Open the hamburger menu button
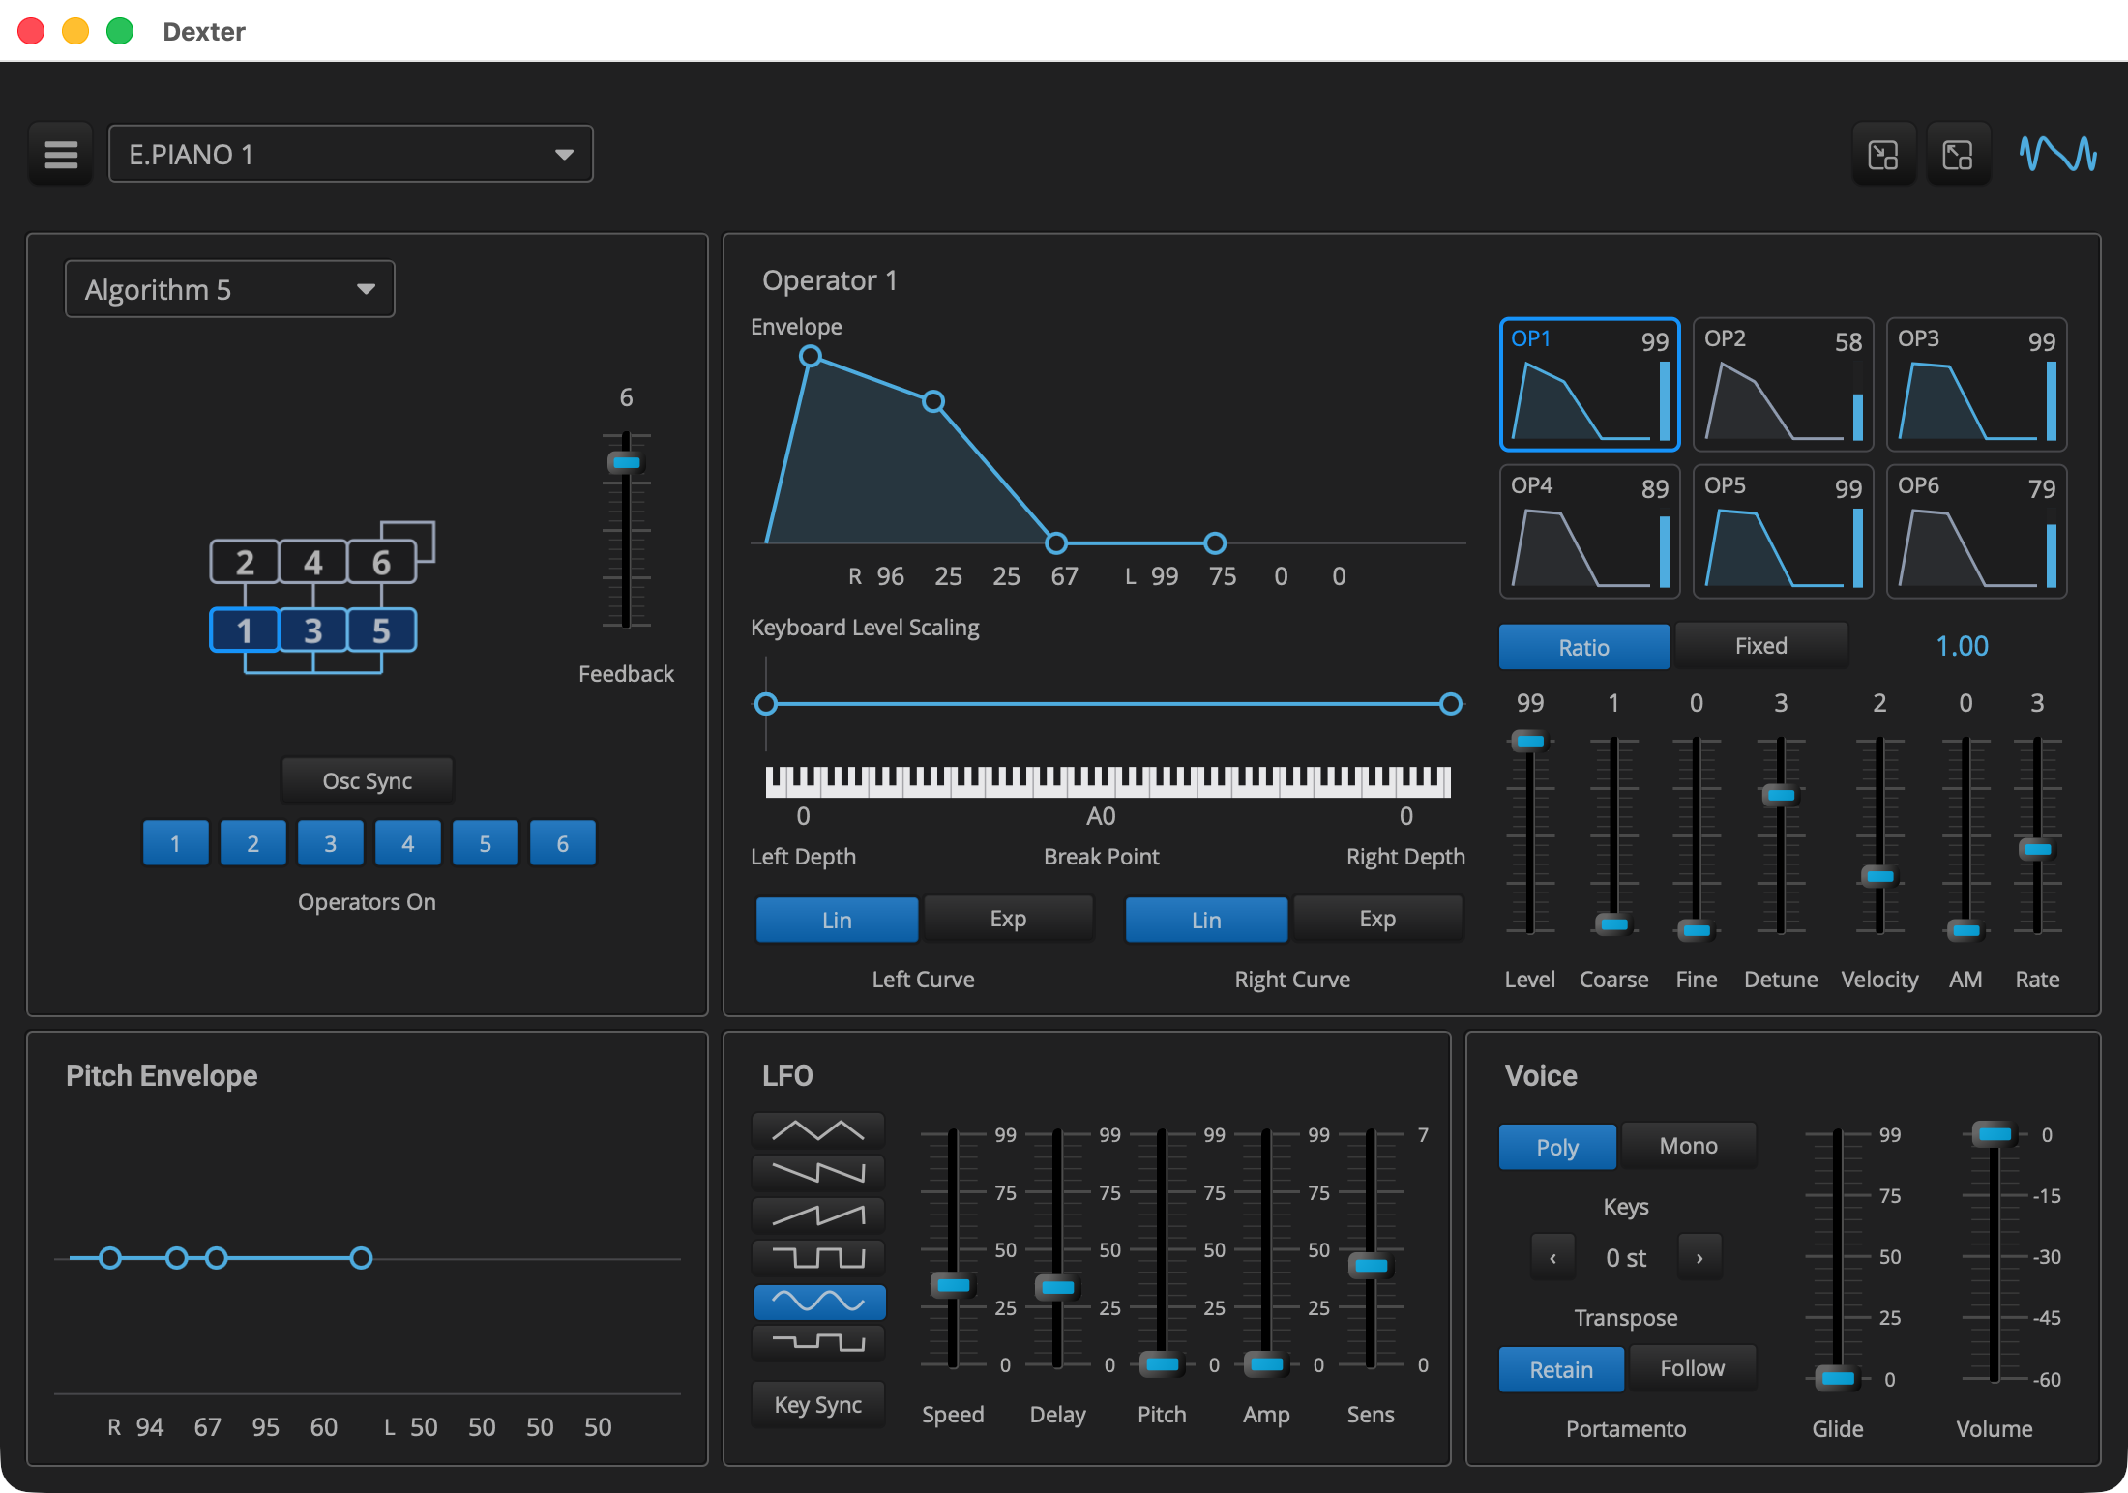Image resolution: width=2128 pixels, height=1493 pixels. tap(61, 154)
